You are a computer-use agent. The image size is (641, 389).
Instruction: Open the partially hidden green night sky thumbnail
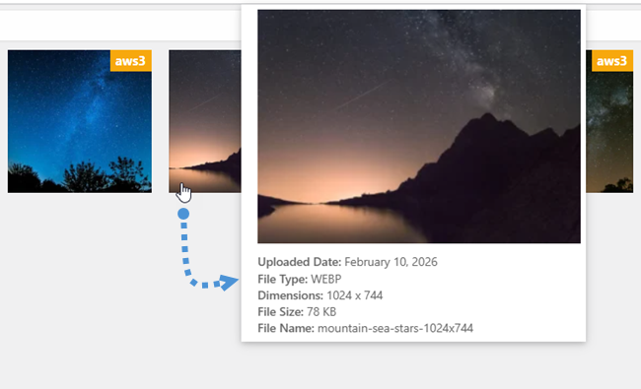609,121
